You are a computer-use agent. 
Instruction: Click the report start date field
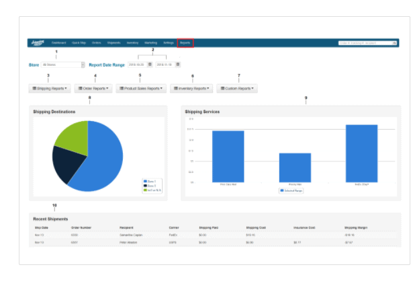point(138,65)
